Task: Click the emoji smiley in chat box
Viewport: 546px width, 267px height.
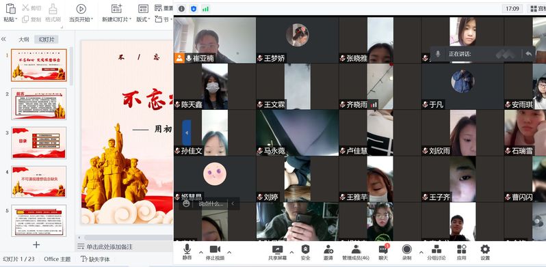Action: point(186,203)
